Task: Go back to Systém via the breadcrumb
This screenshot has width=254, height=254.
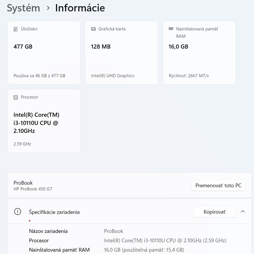Action: click(23, 8)
